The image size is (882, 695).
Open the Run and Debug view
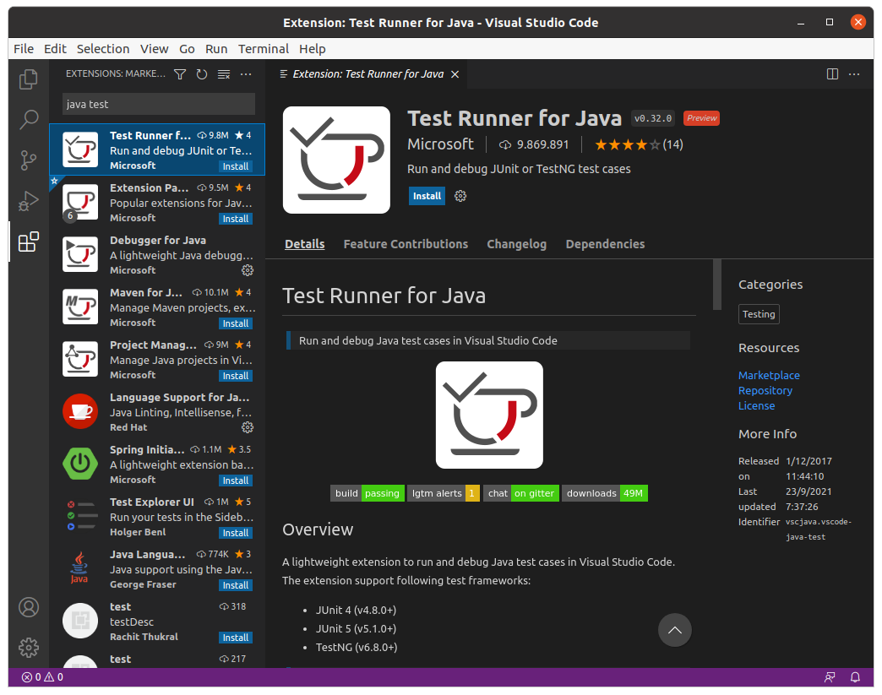point(28,201)
